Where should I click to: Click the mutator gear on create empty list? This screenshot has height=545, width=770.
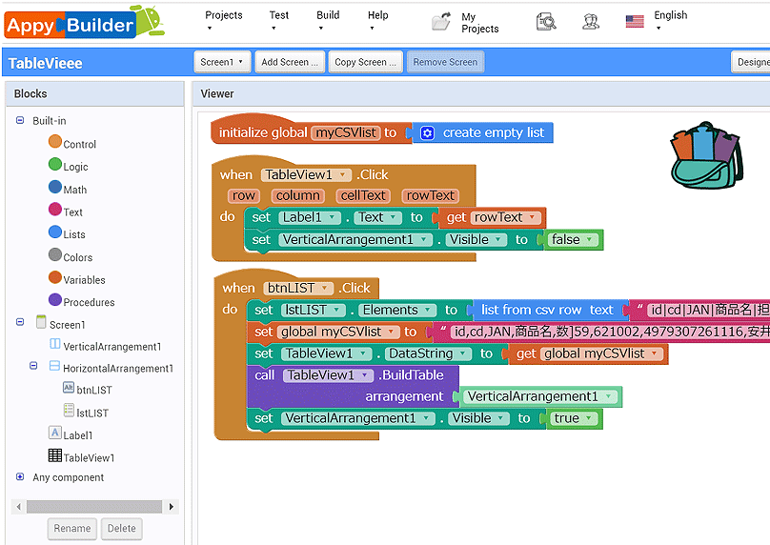428,133
